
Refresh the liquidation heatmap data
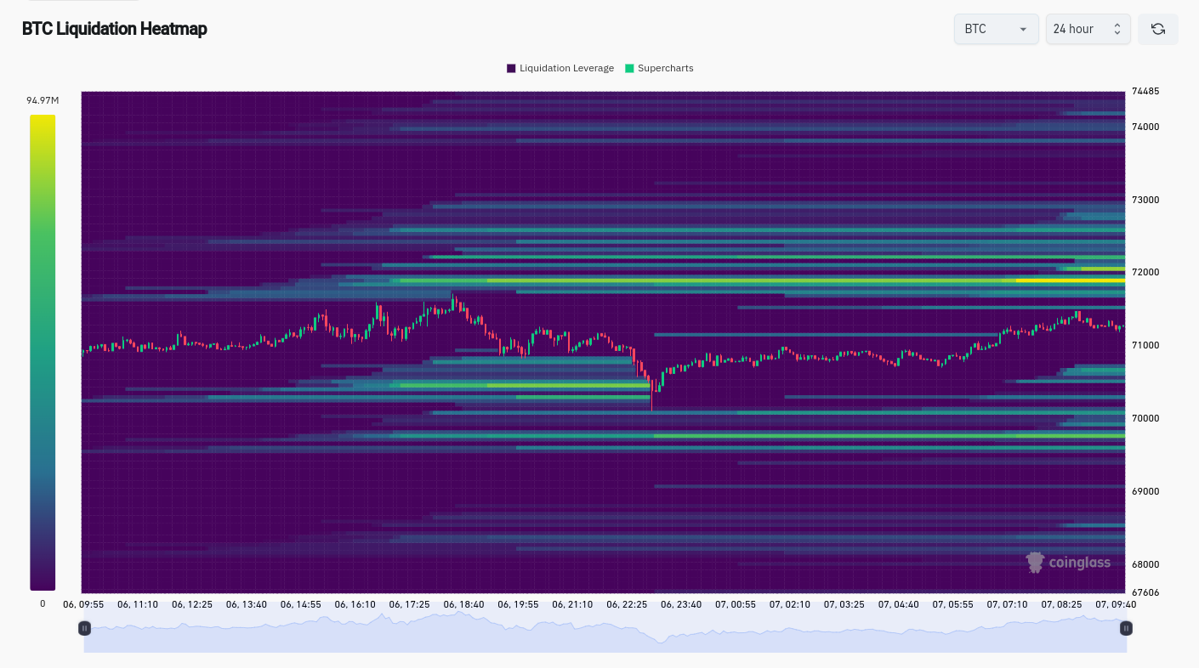point(1157,29)
